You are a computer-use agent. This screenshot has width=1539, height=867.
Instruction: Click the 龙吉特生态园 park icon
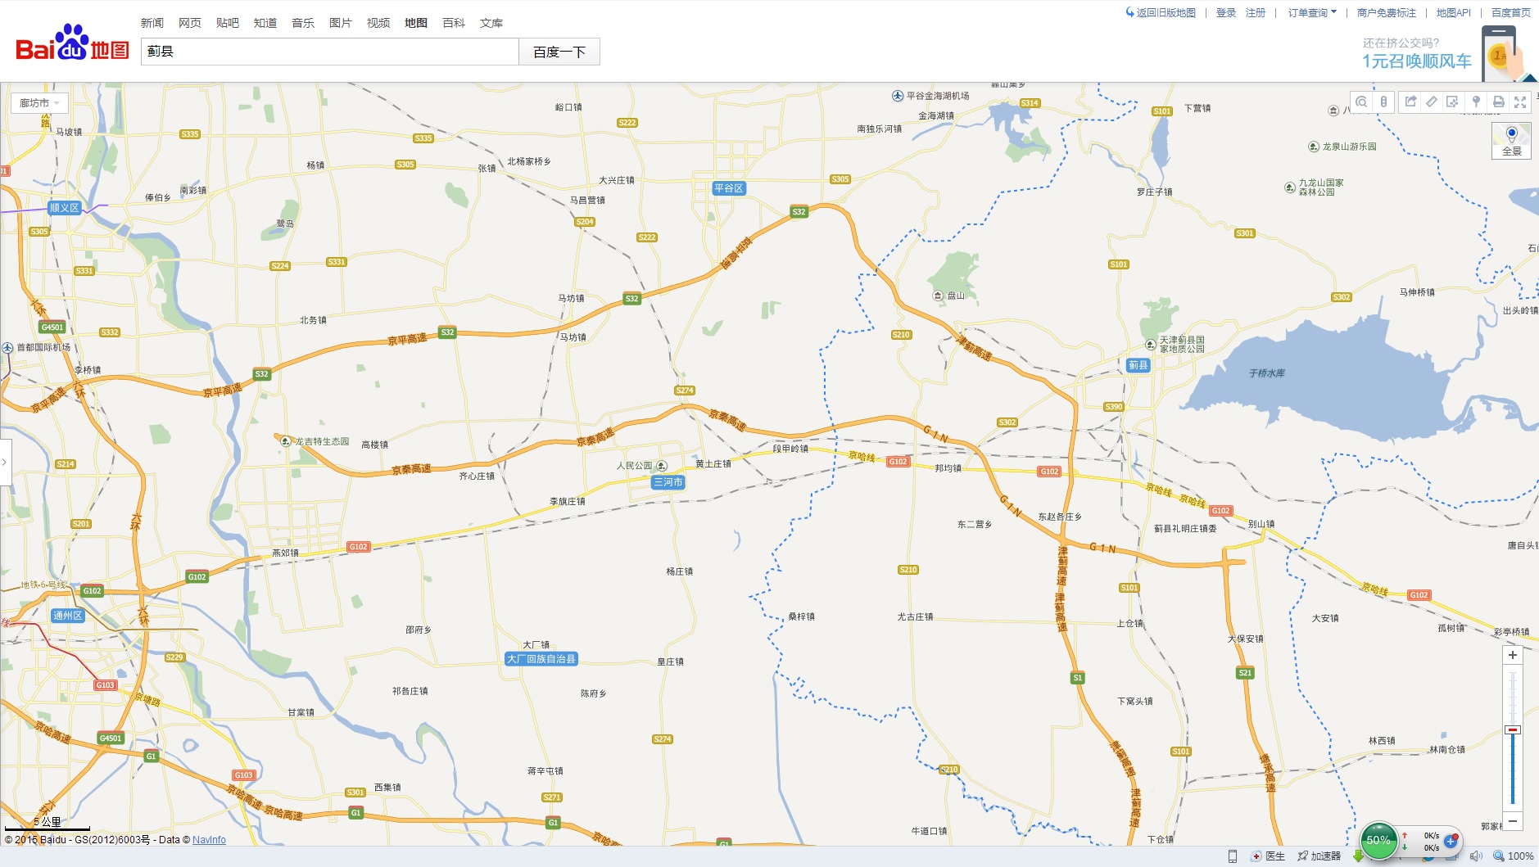pos(286,441)
